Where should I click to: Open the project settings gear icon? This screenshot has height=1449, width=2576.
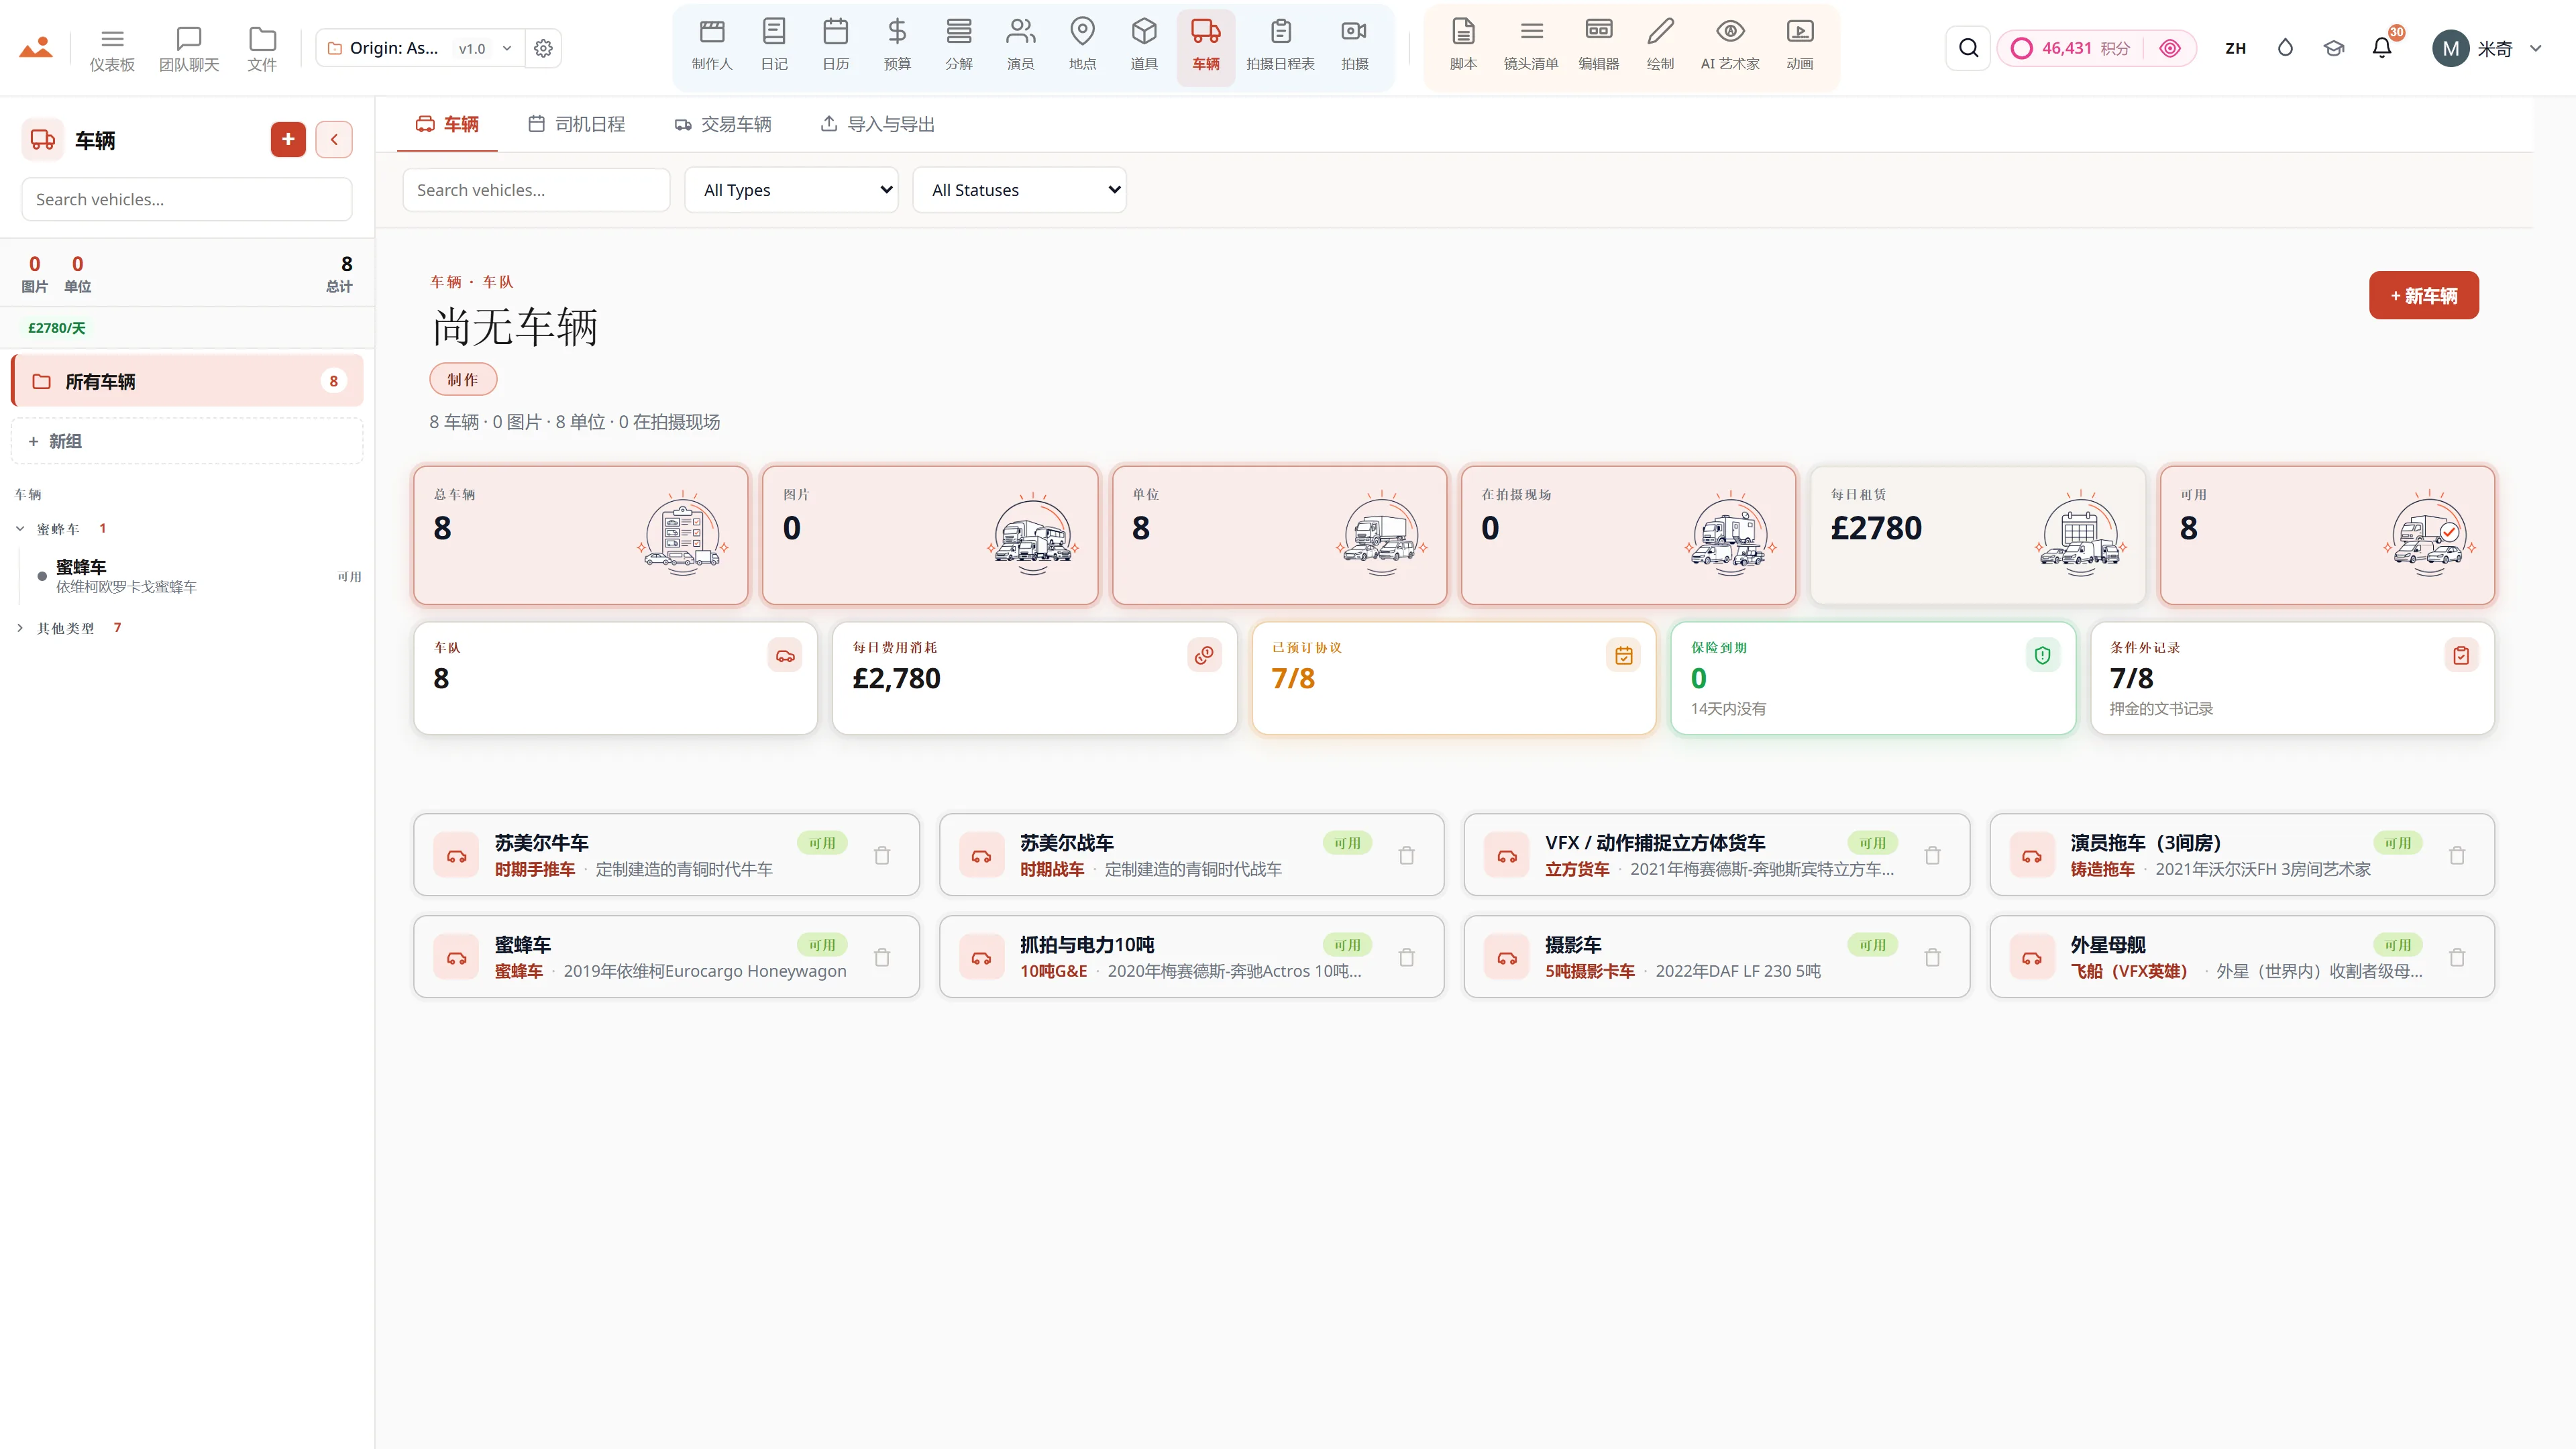click(543, 48)
